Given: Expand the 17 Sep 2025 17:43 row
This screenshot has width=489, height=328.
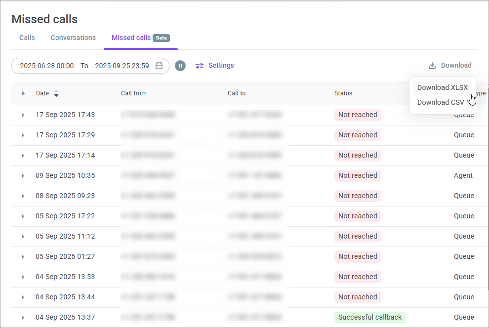Looking at the screenshot, I should pos(23,115).
